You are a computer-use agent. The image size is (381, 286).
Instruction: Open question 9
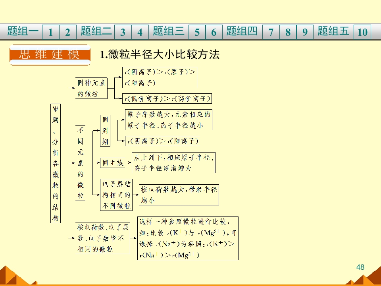point(305,32)
